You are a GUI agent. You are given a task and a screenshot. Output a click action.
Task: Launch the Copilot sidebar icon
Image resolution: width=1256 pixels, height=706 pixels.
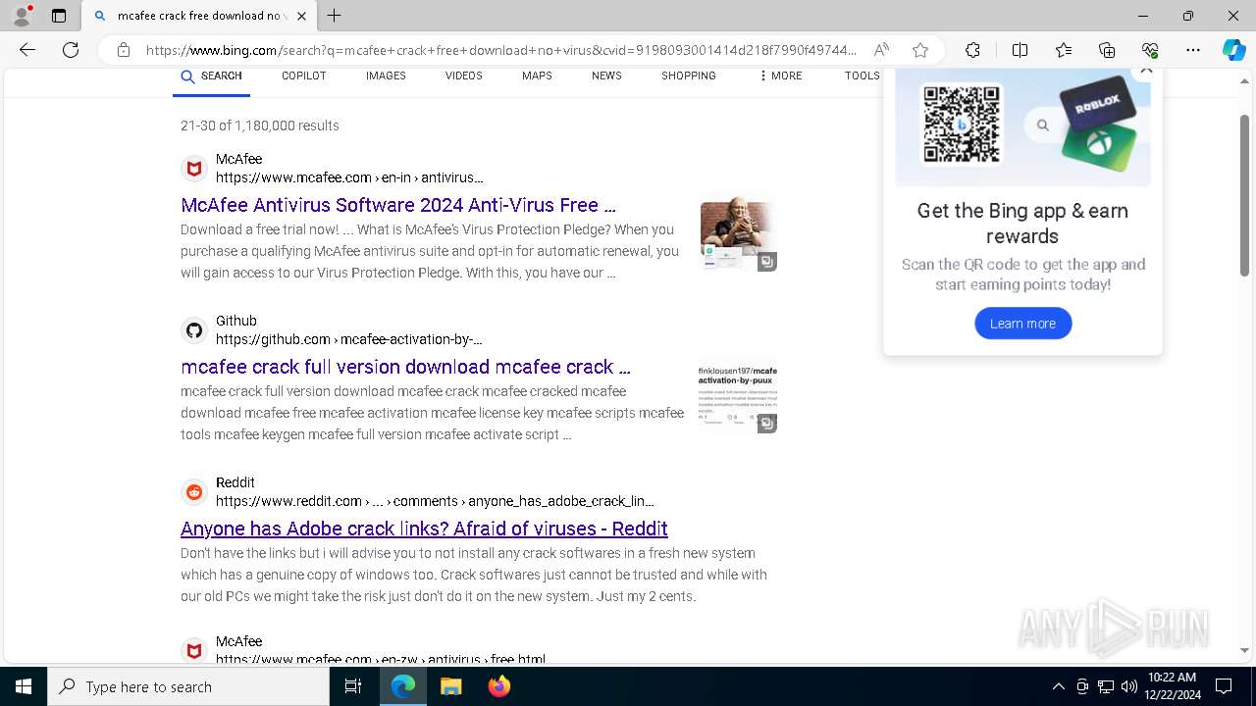pos(1233,50)
